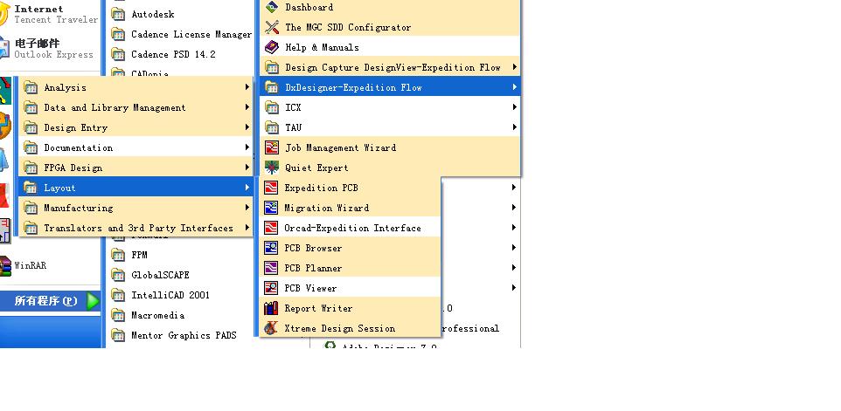Launch PCB Browser
Viewport: 841px width, 411px height.
pyautogui.click(x=350, y=248)
